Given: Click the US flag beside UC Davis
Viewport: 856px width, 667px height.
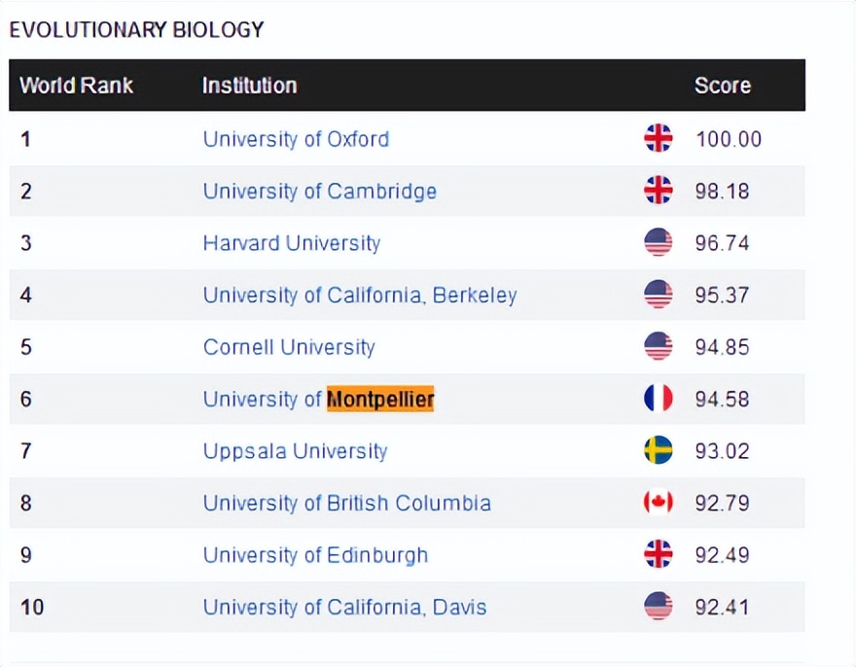Looking at the screenshot, I should click(x=659, y=607).
